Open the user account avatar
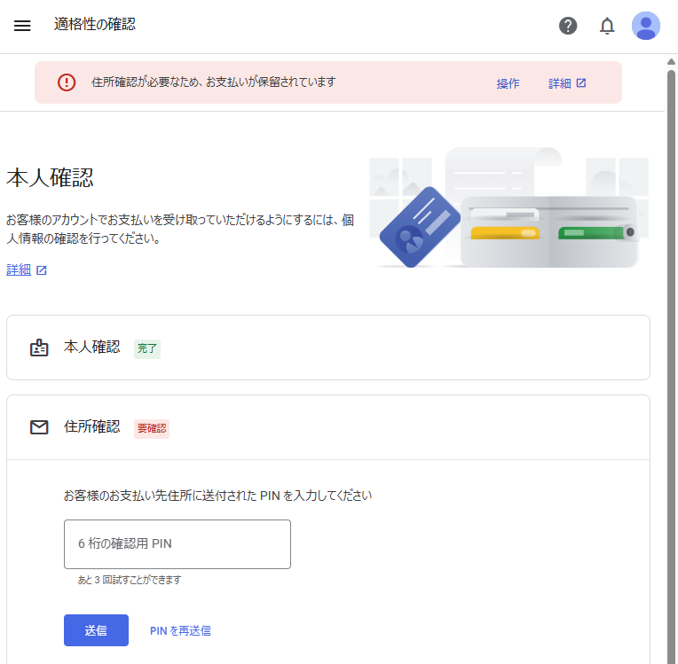Screen dimensions: 678x664 pos(645,26)
